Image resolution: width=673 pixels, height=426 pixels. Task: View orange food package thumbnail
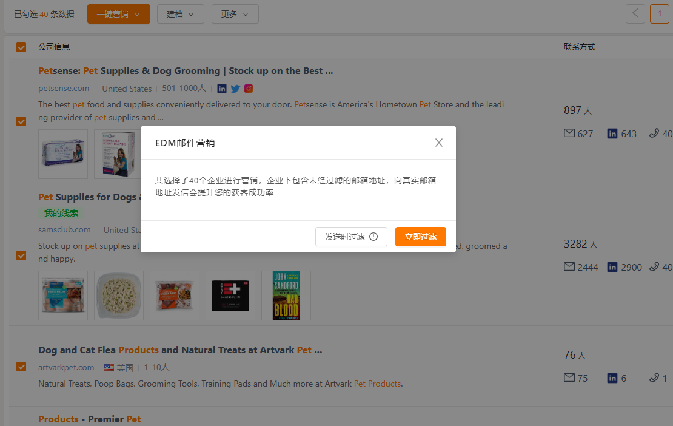point(175,296)
